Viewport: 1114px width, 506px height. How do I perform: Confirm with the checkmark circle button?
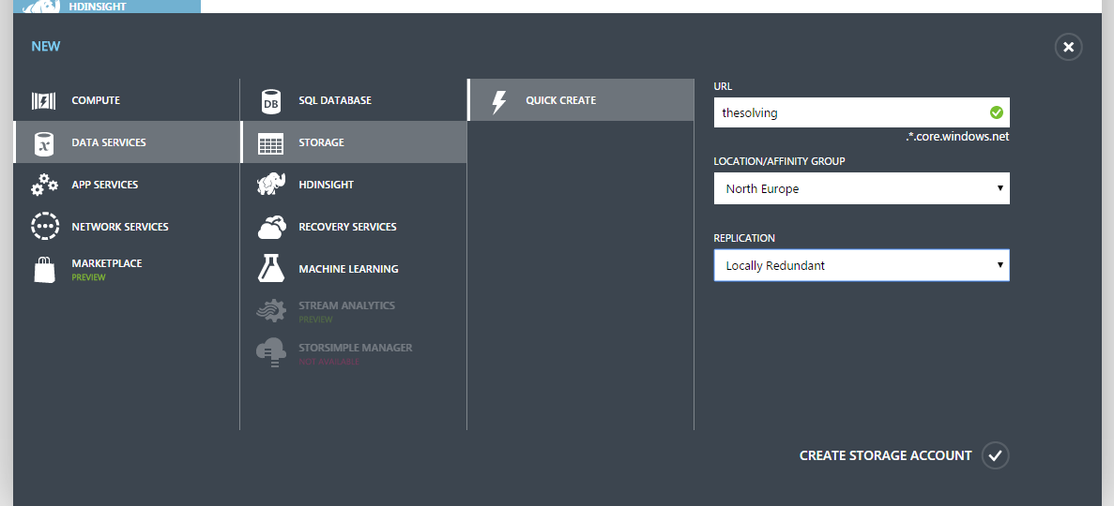pyautogui.click(x=996, y=455)
